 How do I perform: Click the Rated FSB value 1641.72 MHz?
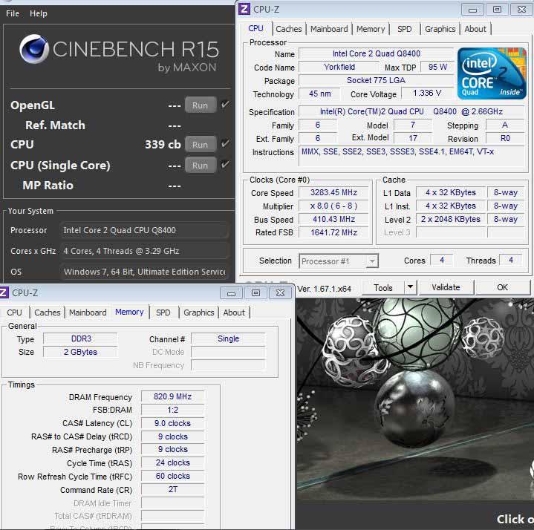pyautogui.click(x=333, y=232)
